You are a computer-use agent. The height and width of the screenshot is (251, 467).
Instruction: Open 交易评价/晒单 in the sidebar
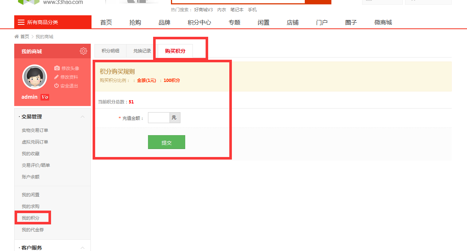pos(36,165)
